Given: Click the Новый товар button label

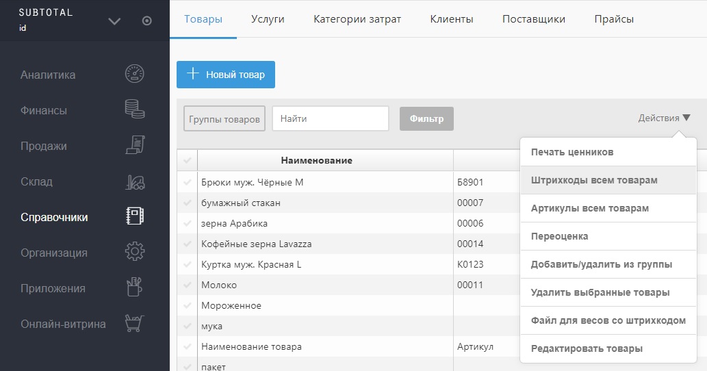Looking at the screenshot, I should pyautogui.click(x=235, y=75).
